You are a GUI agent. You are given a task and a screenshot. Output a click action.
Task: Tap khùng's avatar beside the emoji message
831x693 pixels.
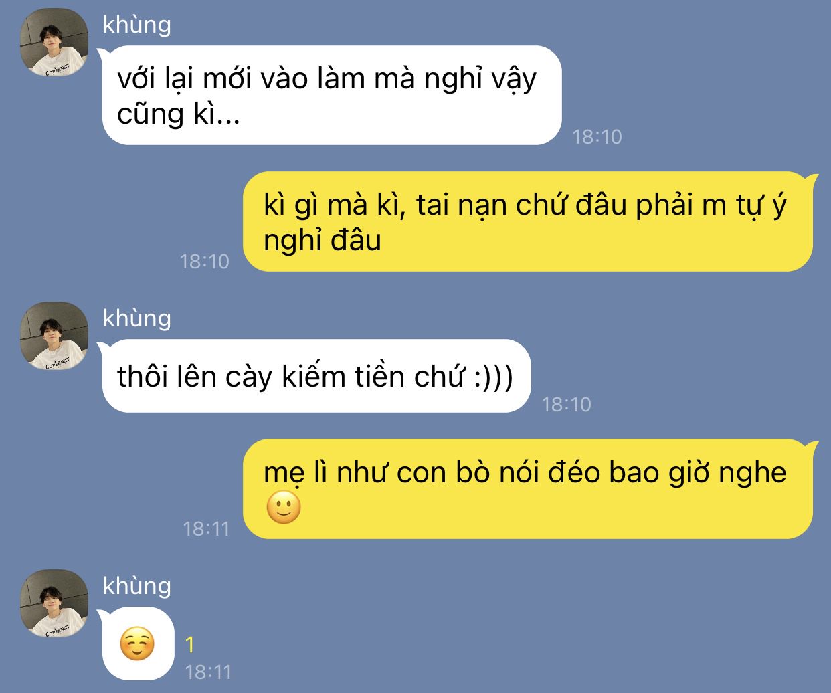click(54, 603)
